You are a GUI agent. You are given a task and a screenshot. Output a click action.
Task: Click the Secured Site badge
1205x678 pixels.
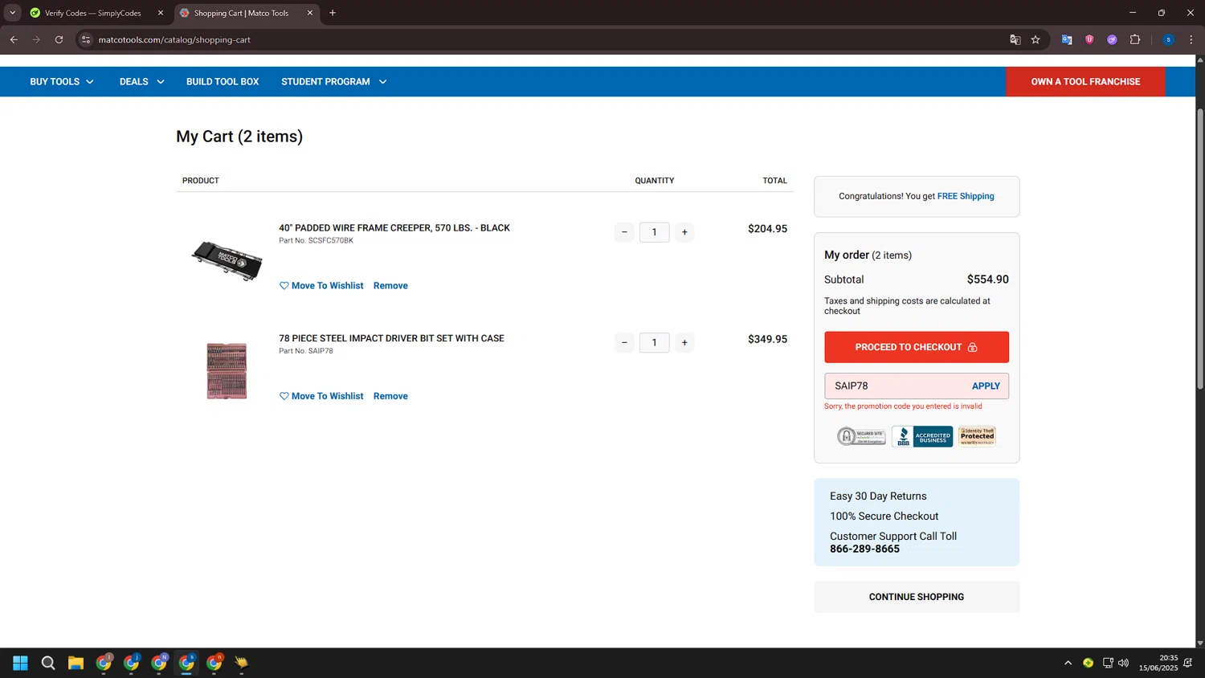point(861,436)
